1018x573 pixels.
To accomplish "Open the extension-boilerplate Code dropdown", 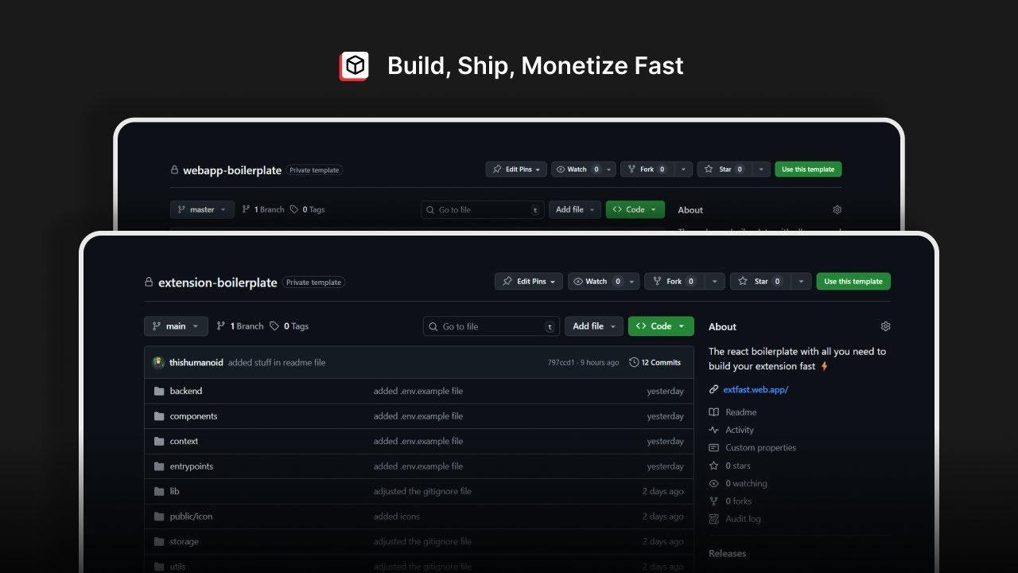I will coord(661,326).
